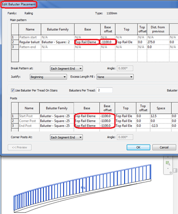
Task: Click Main pattern Base offset column header
Action: click(x=108, y=29)
